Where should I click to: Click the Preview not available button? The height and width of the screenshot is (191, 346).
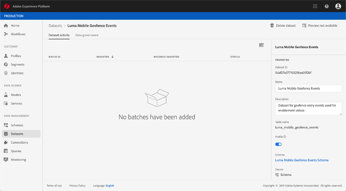pyautogui.click(x=320, y=25)
